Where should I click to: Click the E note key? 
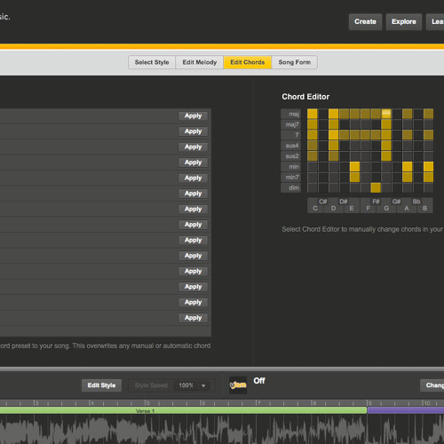[352, 209]
